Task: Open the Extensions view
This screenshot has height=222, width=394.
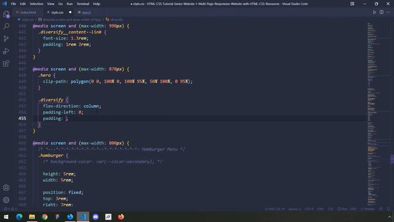Action: [6, 63]
